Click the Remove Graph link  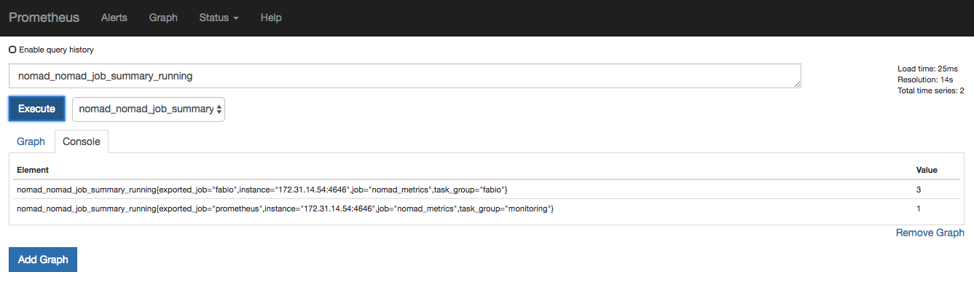click(x=930, y=233)
